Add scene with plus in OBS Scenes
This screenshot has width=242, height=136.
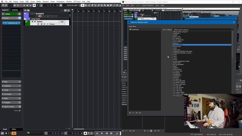[123, 131]
